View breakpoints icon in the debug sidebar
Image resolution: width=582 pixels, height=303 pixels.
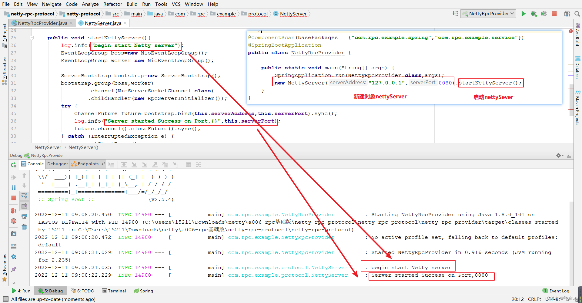pos(14,211)
